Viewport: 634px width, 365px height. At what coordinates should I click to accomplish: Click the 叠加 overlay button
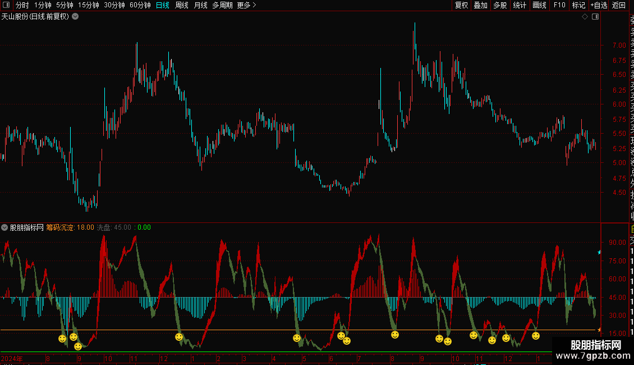[x=481, y=5]
